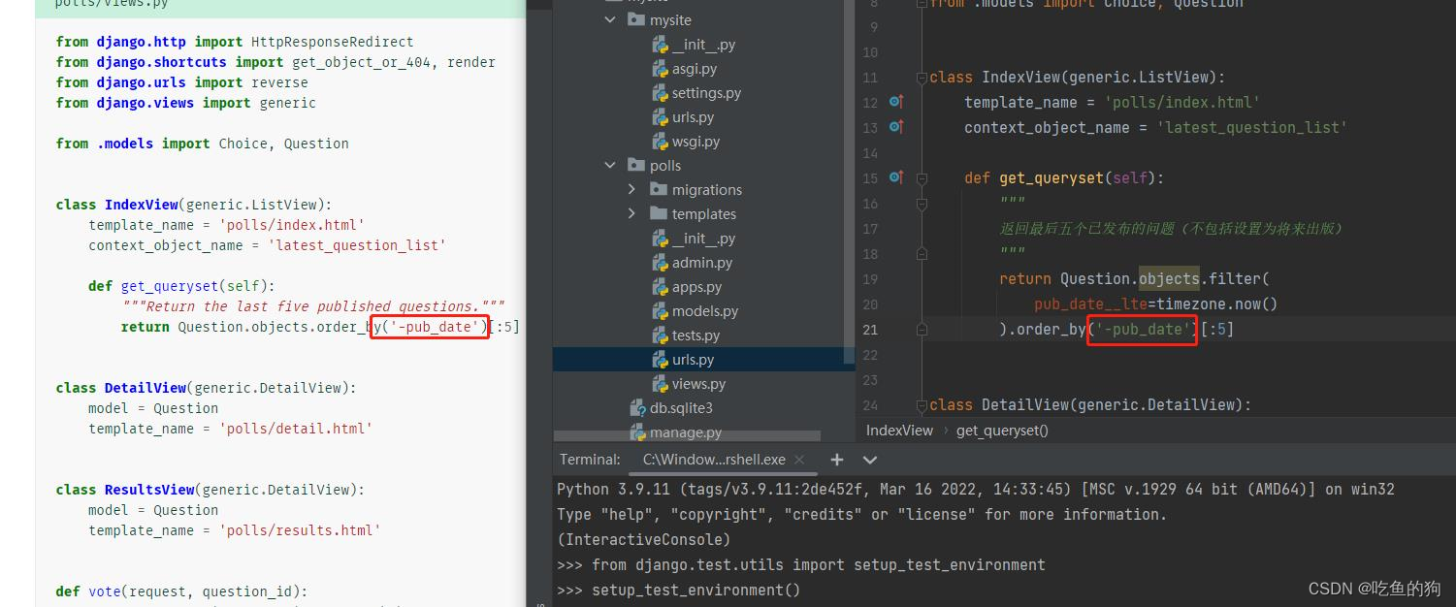Click the admin.py Python file icon
The image size is (1456, 607).
660,262
